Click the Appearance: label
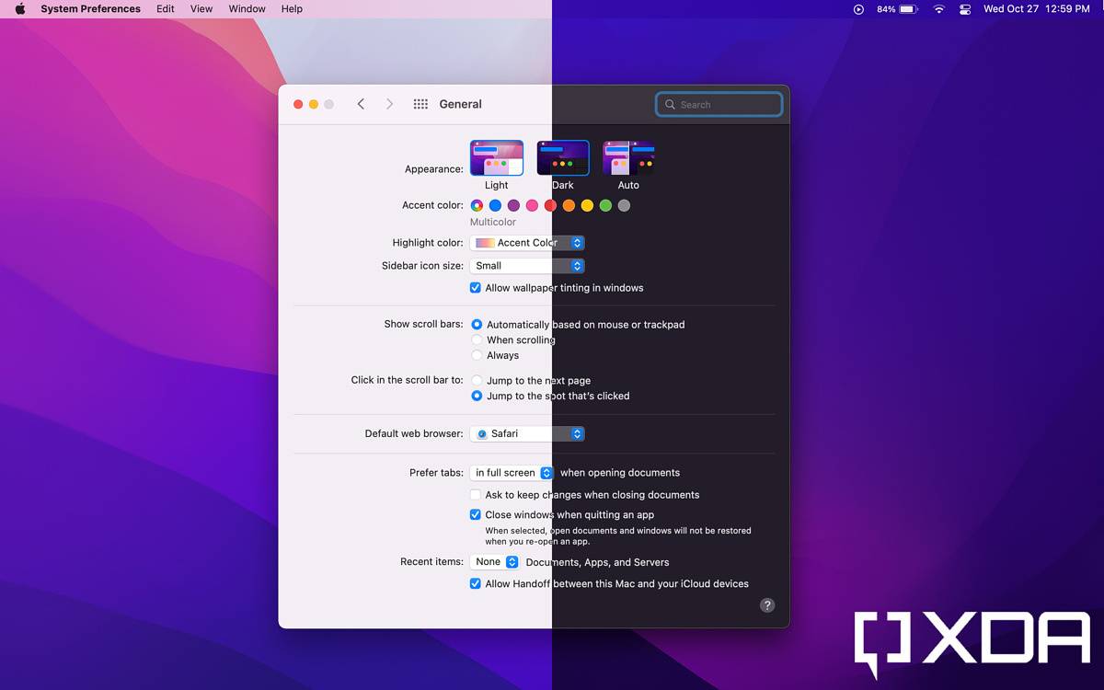Screen dimensions: 1104x690 (434, 169)
